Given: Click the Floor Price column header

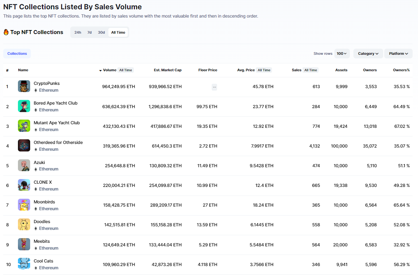Looking at the screenshot, I should coord(207,70).
